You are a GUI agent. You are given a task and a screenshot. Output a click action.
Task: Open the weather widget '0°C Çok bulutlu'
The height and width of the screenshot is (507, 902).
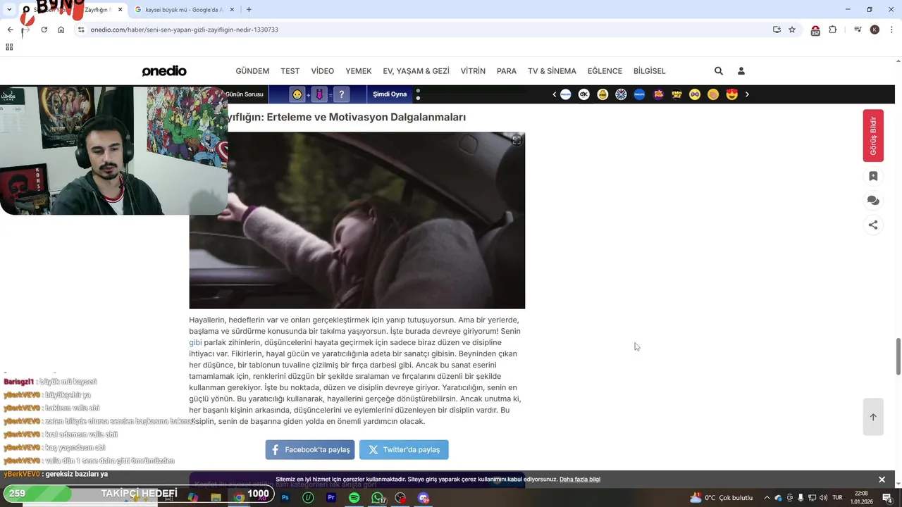(722, 498)
